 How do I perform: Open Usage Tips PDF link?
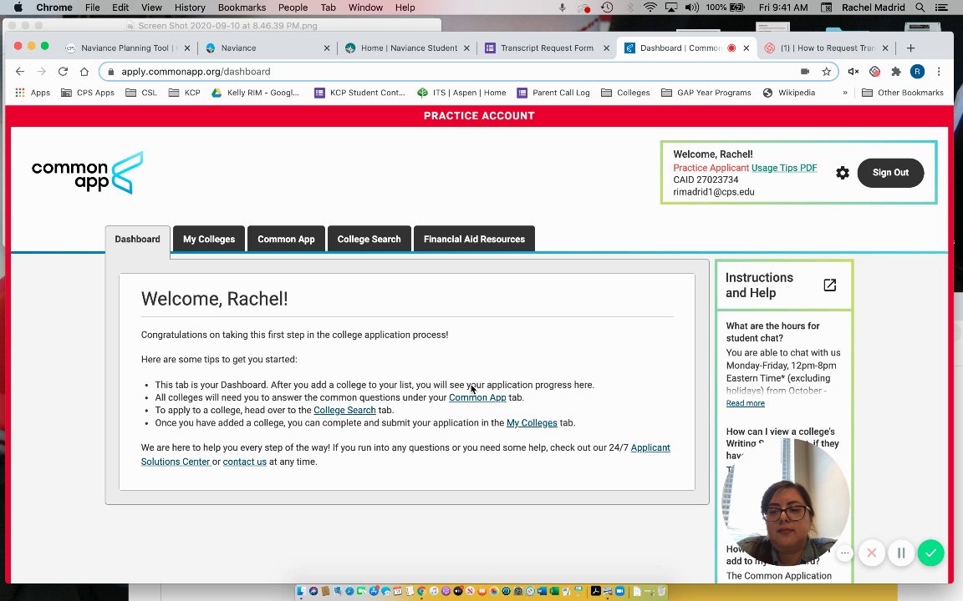784,168
